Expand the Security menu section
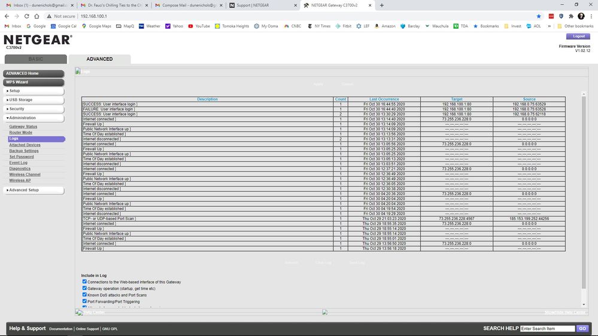 coord(34,109)
